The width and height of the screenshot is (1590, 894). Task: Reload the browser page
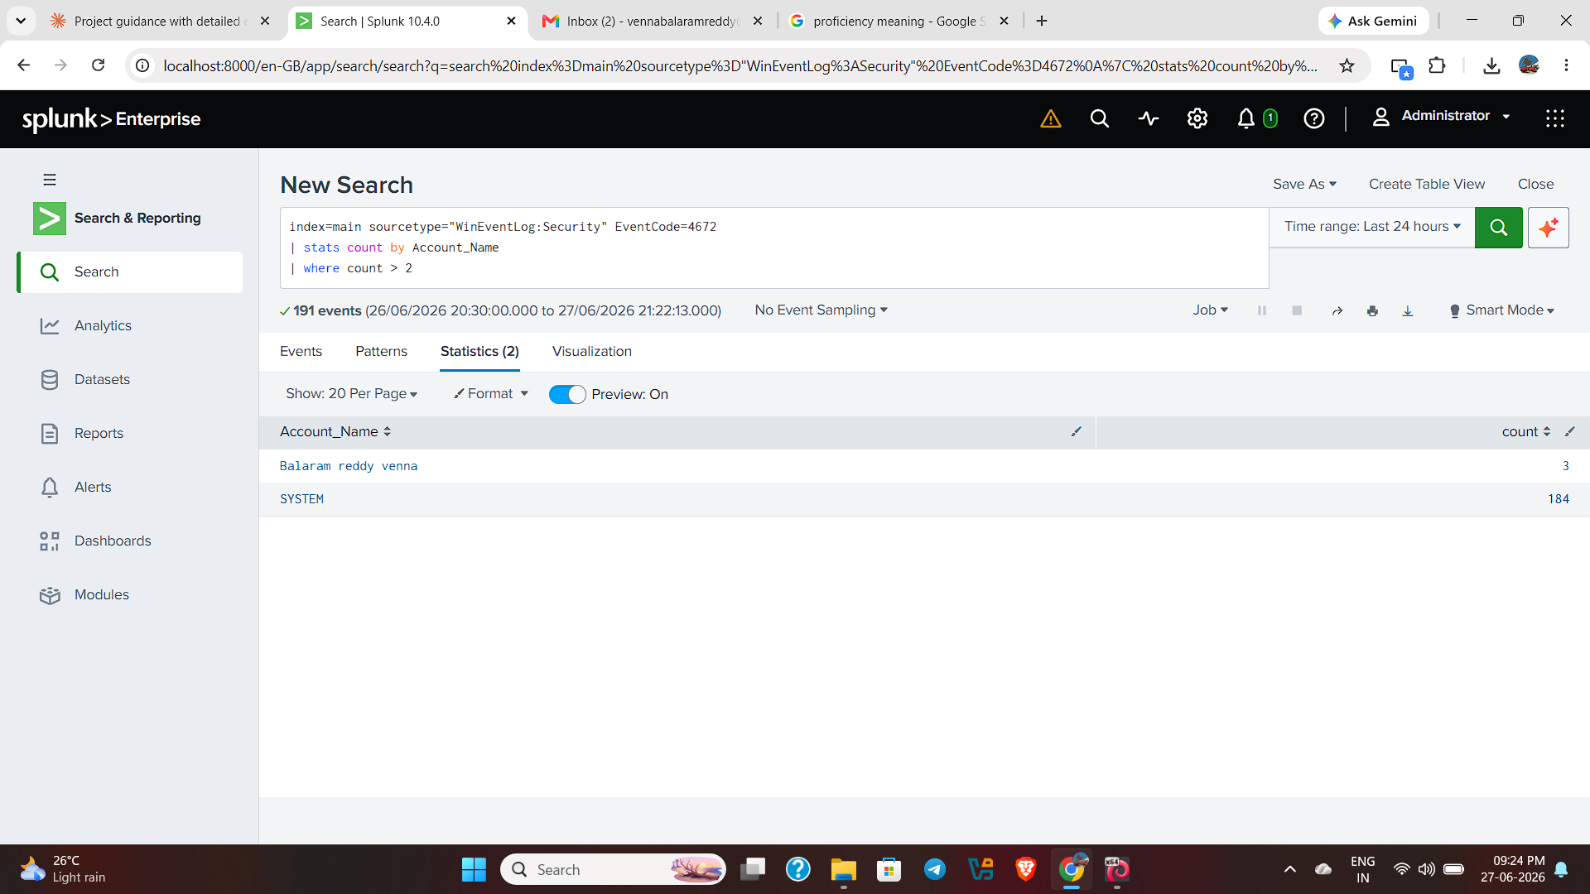point(98,65)
